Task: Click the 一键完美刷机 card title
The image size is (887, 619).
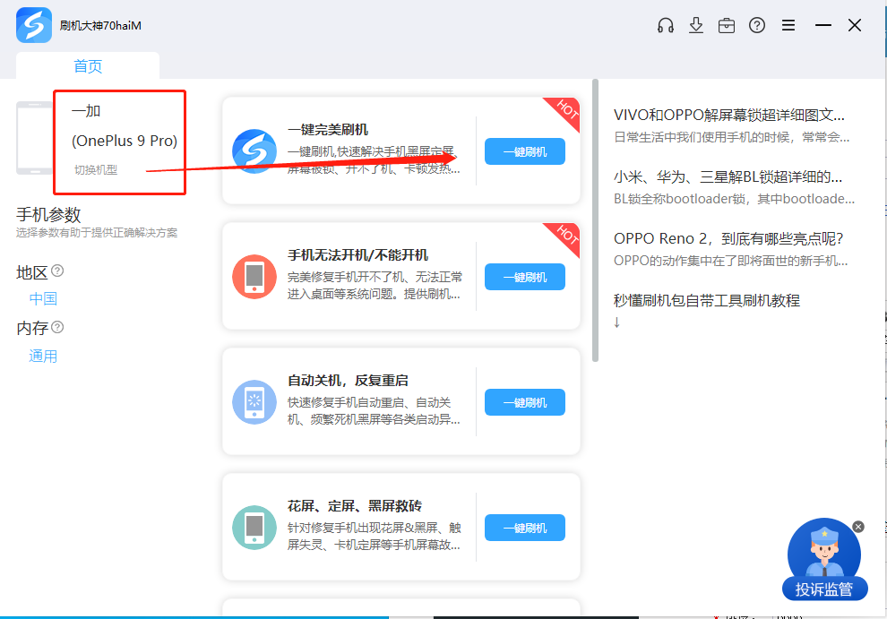Action: point(328,130)
